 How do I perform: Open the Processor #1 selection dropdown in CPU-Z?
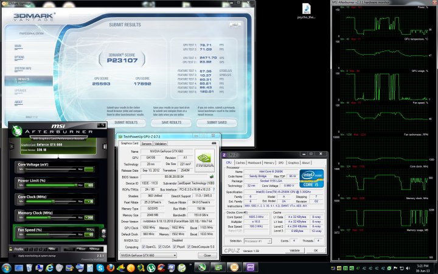tap(257, 241)
